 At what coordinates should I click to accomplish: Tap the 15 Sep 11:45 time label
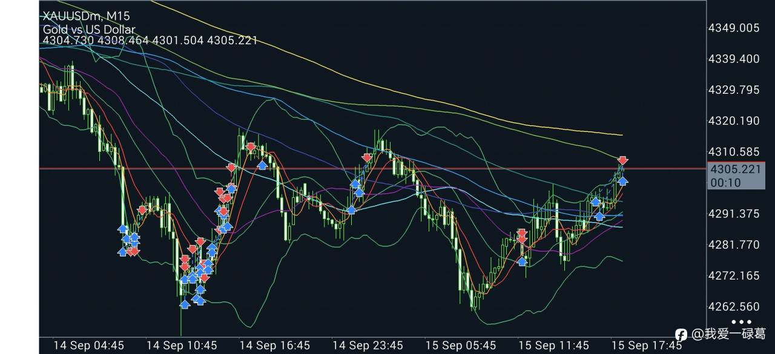tap(554, 346)
